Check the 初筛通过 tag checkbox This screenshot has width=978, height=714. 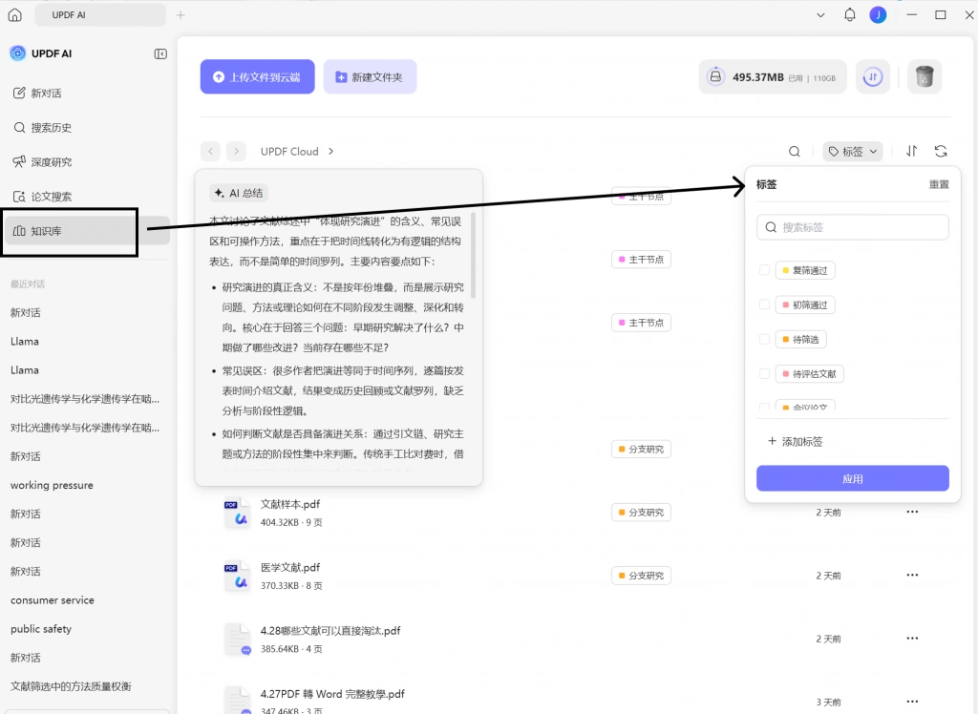(x=764, y=304)
